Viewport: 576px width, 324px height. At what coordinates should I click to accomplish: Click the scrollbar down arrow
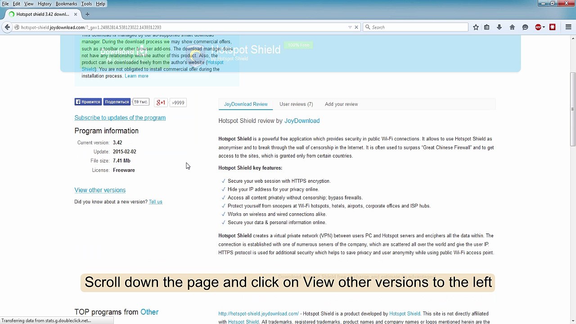click(x=572, y=320)
